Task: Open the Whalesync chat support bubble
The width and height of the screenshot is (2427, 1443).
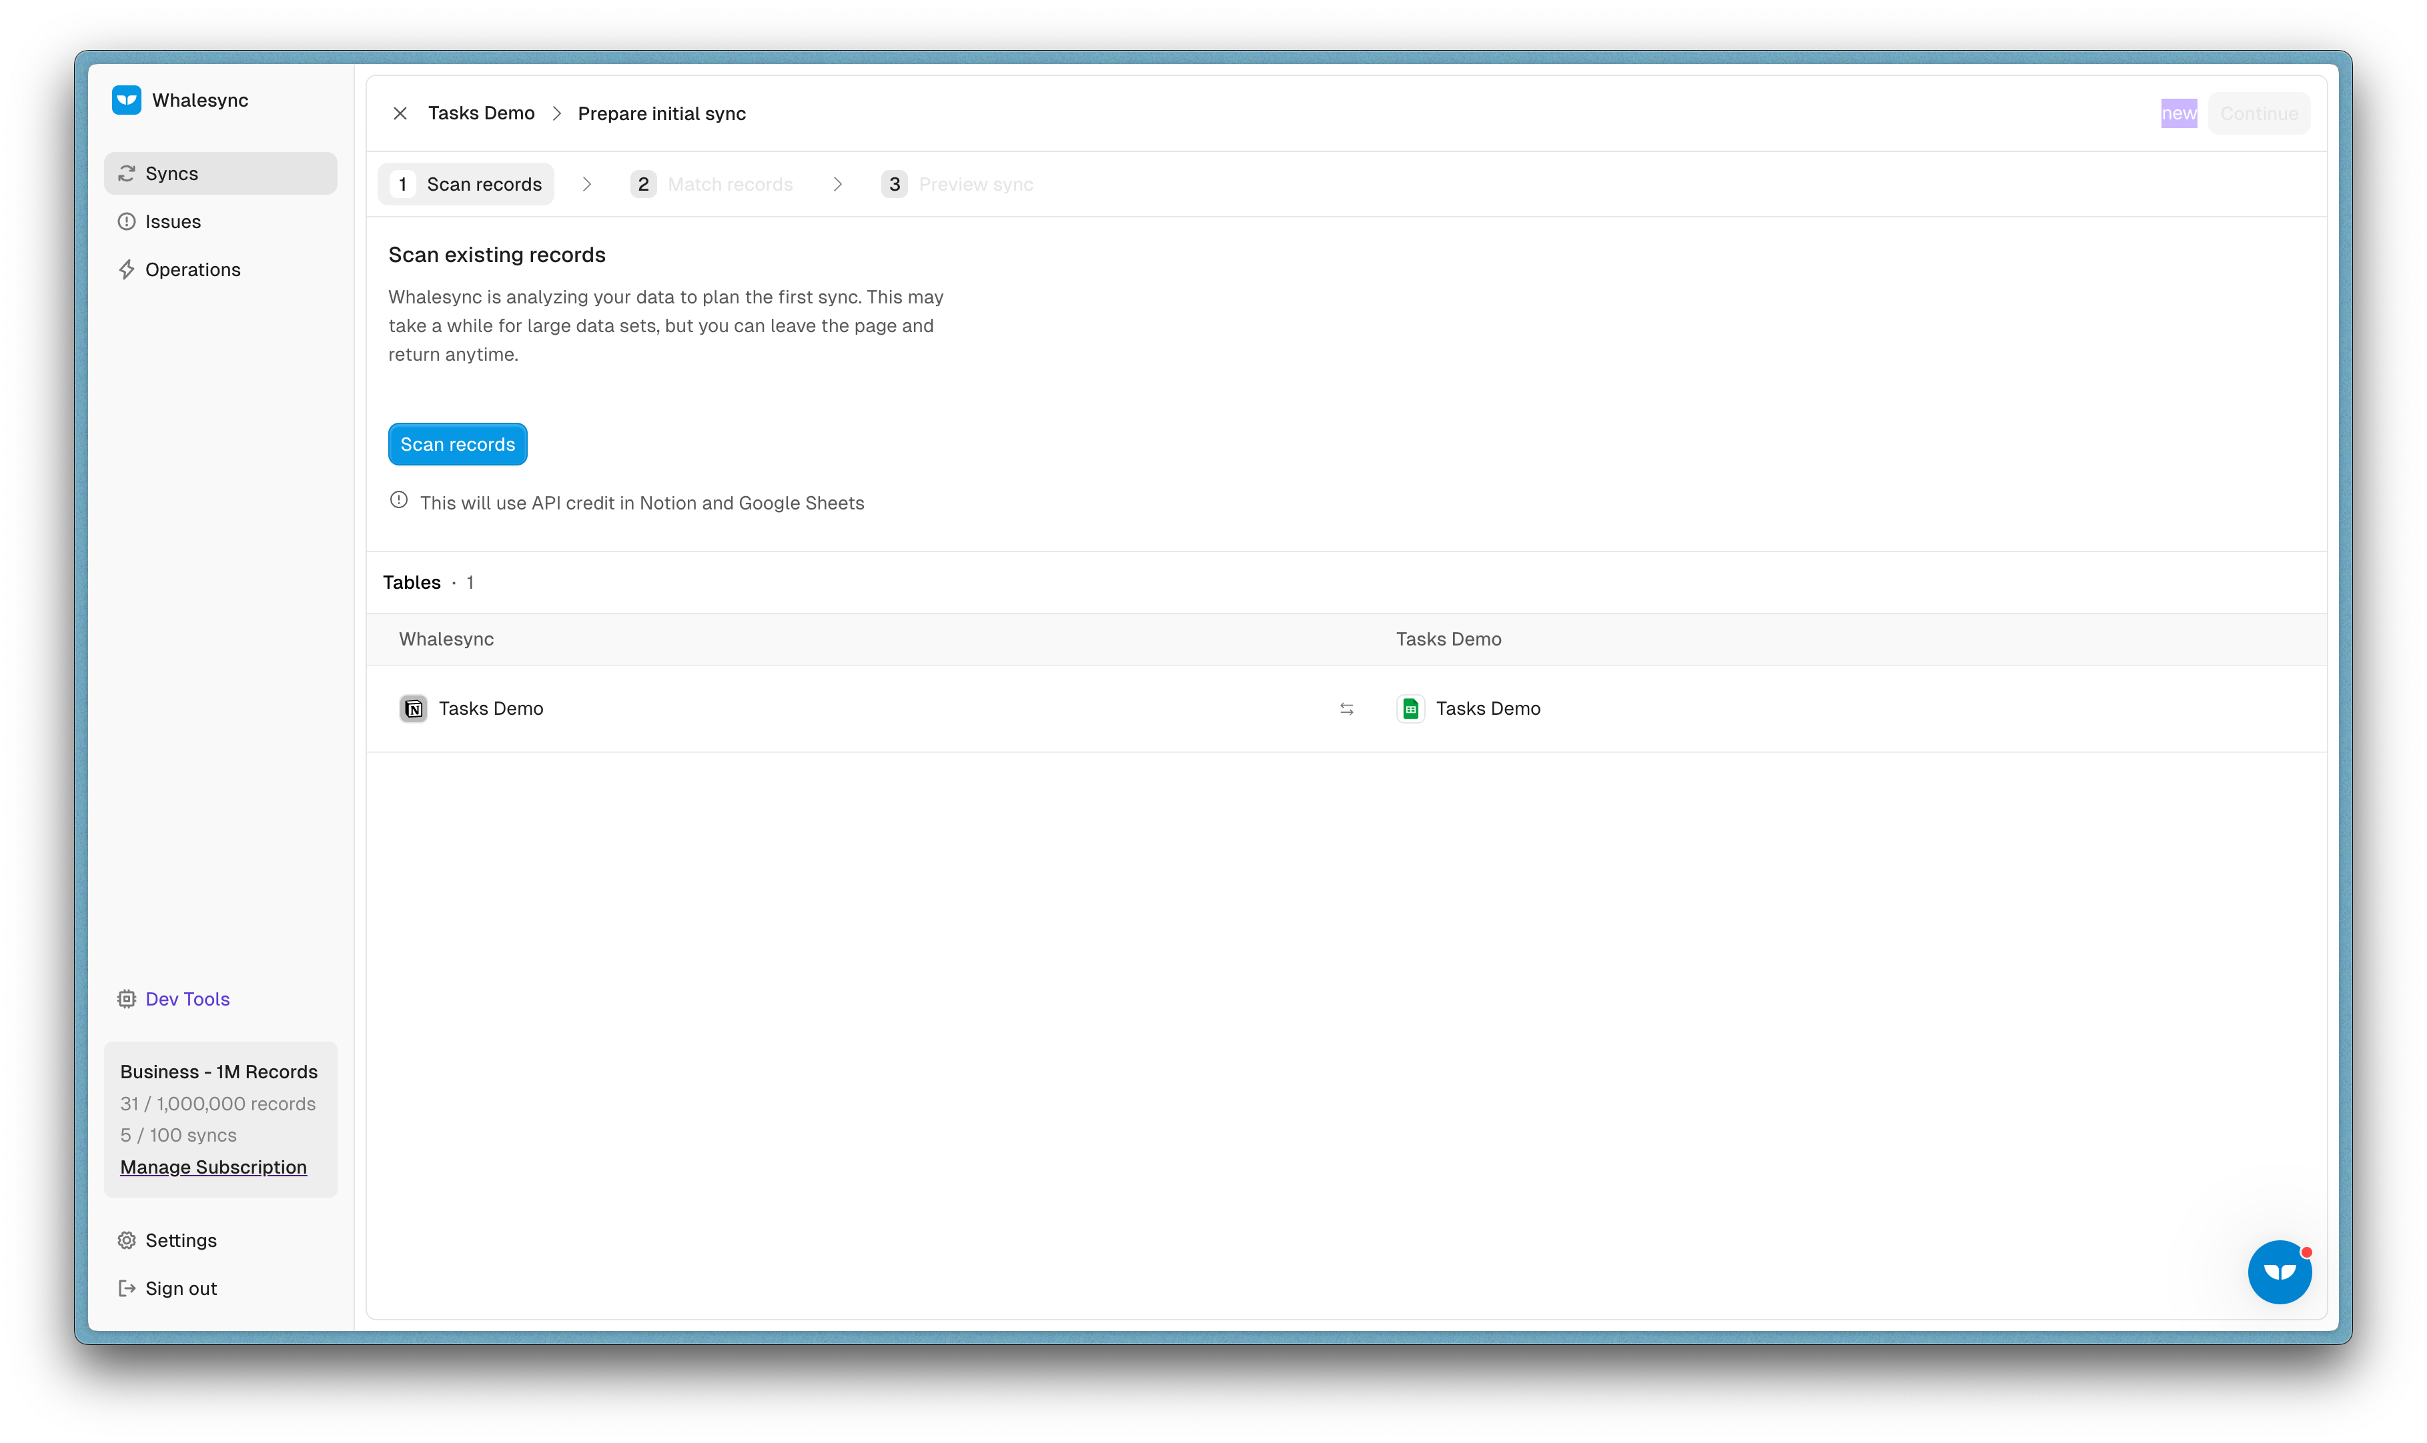Action: (2279, 1272)
